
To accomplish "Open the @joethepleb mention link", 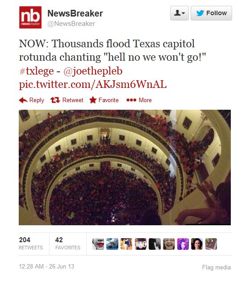I will (93, 71).
